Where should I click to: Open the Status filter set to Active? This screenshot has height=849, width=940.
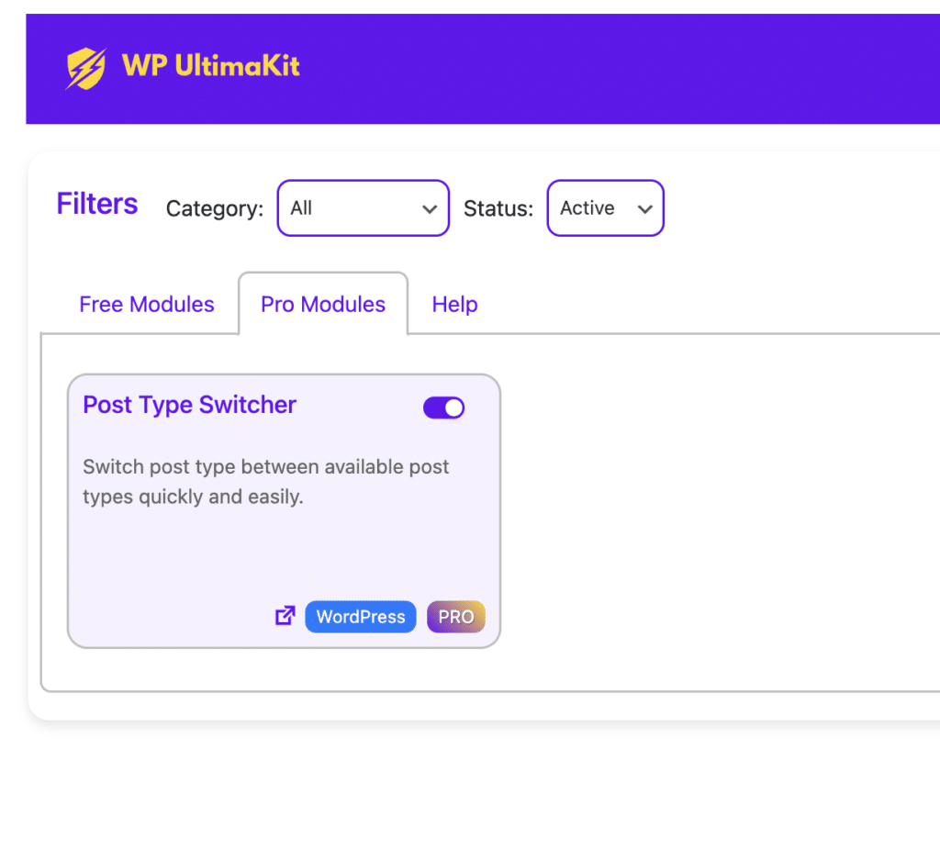tap(605, 208)
